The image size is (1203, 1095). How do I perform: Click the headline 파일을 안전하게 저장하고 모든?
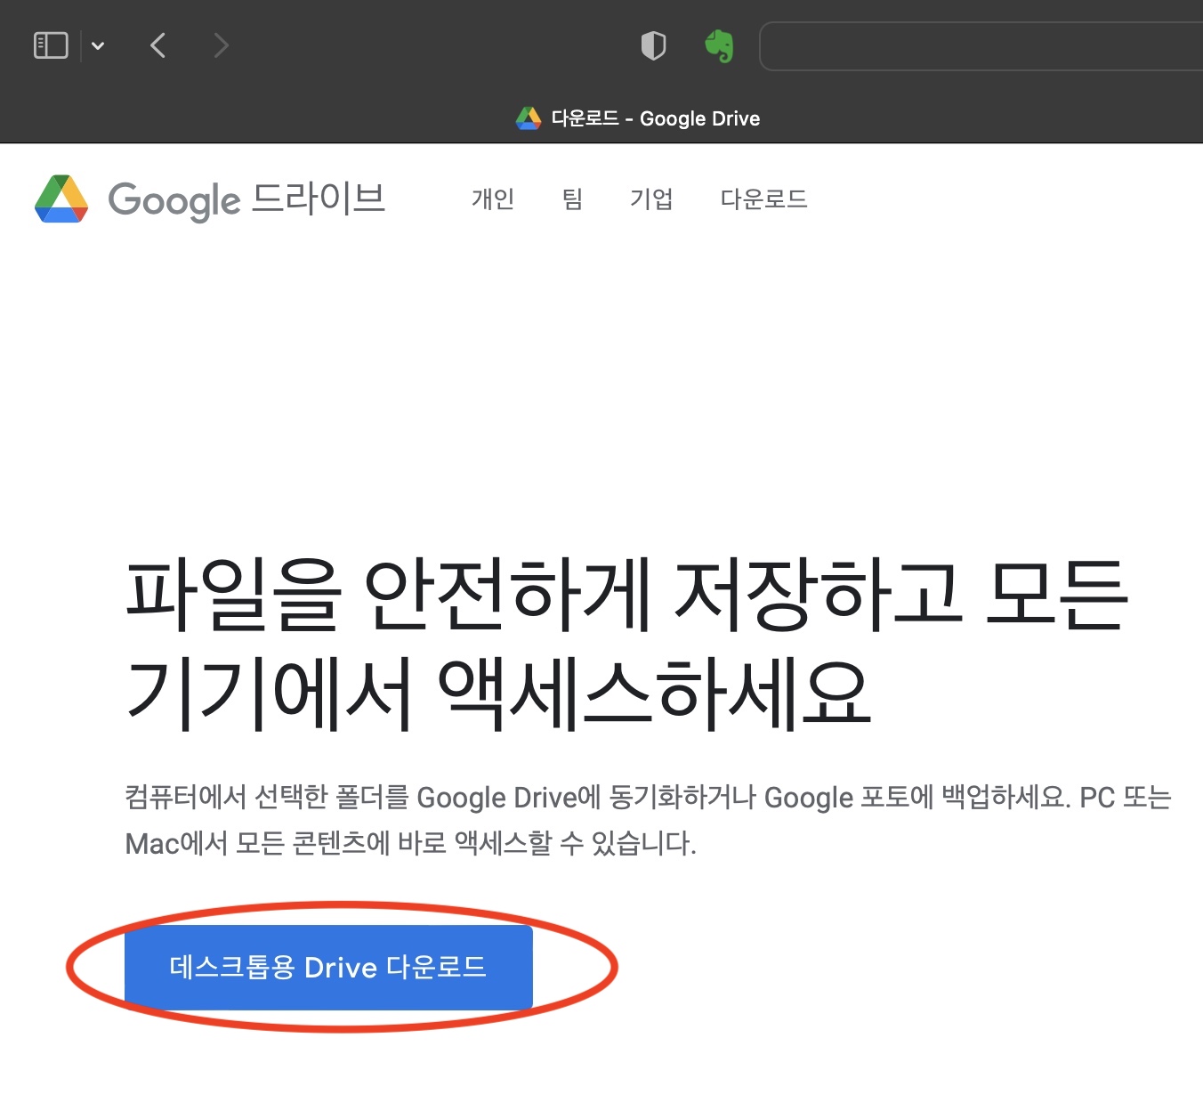click(626, 595)
